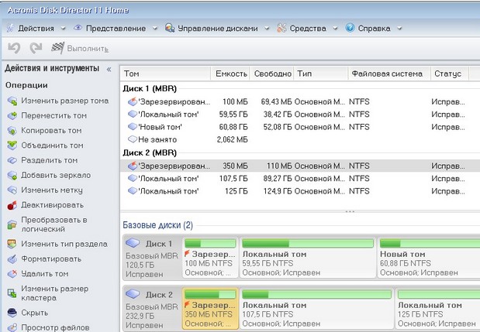Select the Диск 2 350 МБ NTFS block

pyautogui.click(x=210, y=309)
